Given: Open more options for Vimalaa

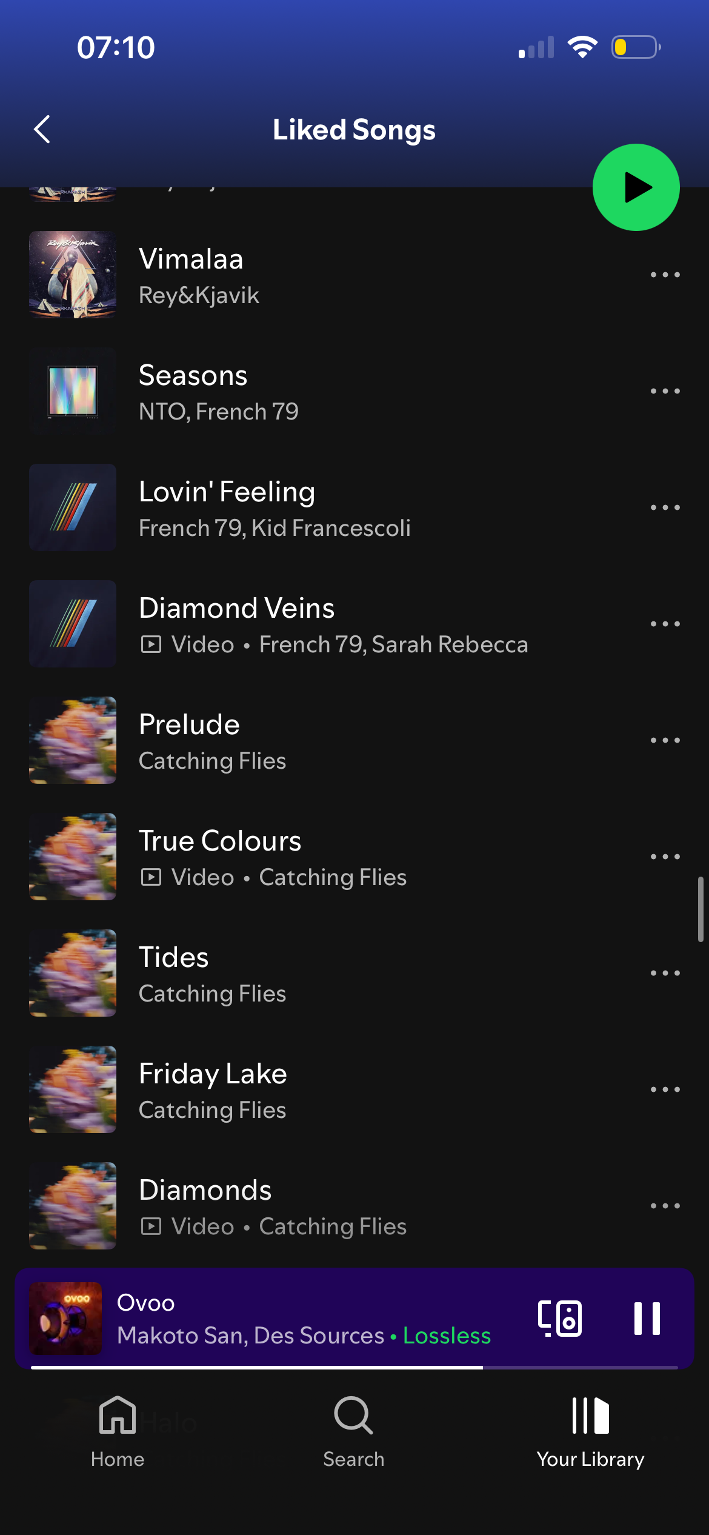Looking at the screenshot, I should coord(665,275).
